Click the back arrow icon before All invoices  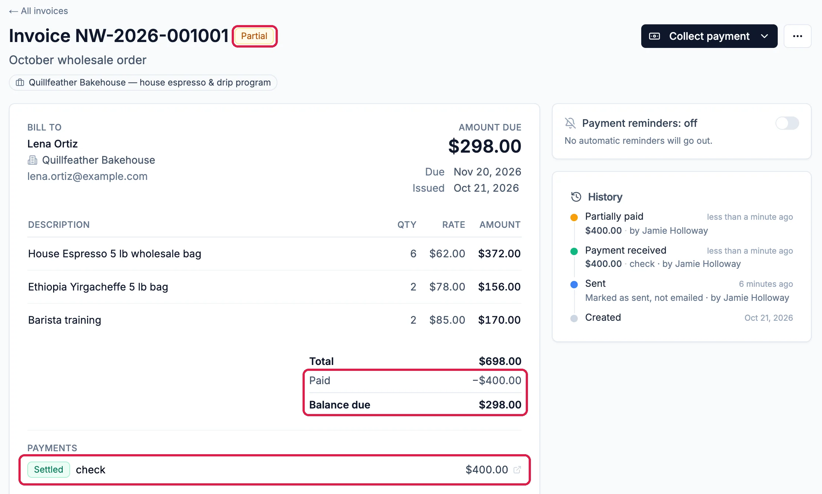pos(14,11)
